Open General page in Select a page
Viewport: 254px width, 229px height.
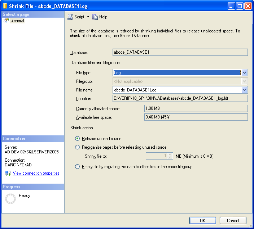coord(17,21)
